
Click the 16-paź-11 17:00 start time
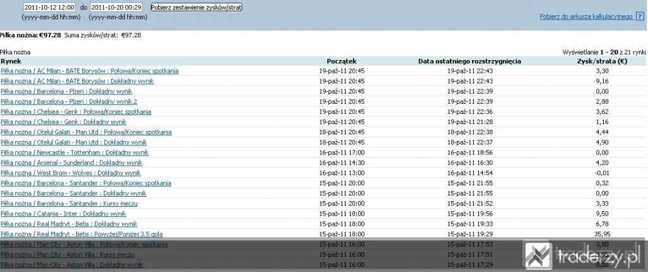342,152
